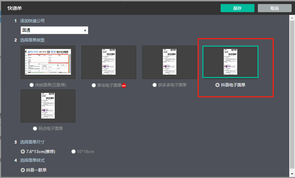Click the 添加快递公司 step label
Viewport: 295px width, 178px height.
click(x=32, y=21)
